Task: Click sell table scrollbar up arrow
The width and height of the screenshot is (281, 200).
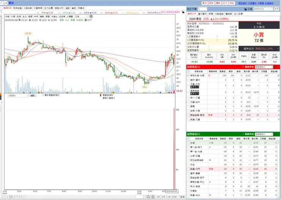Action: tap(278, 142)
